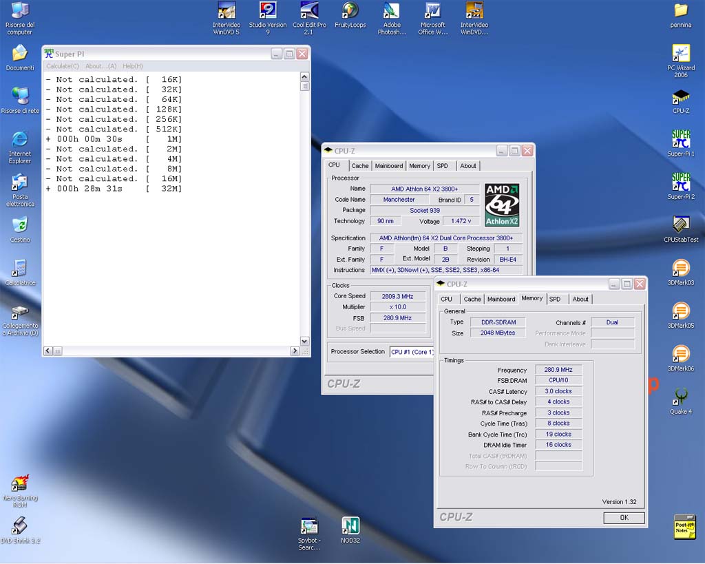Click the Multiplier value x 10.0
The image size is (705, 564).
click(397, 307)
